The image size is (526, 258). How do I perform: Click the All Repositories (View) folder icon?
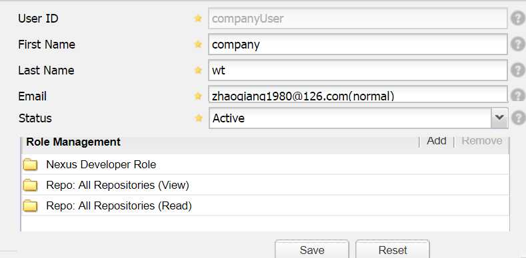pyautogui.click(x=30, y=185)
